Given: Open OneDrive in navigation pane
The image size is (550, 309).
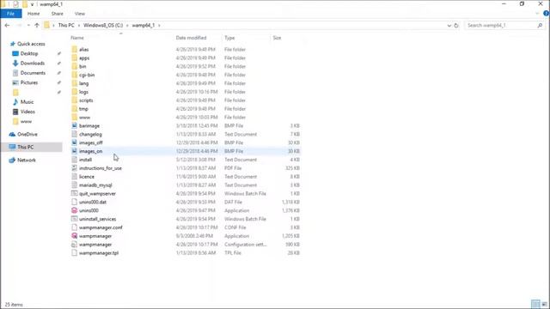Looking at the screenshot, I should (27, 134).
